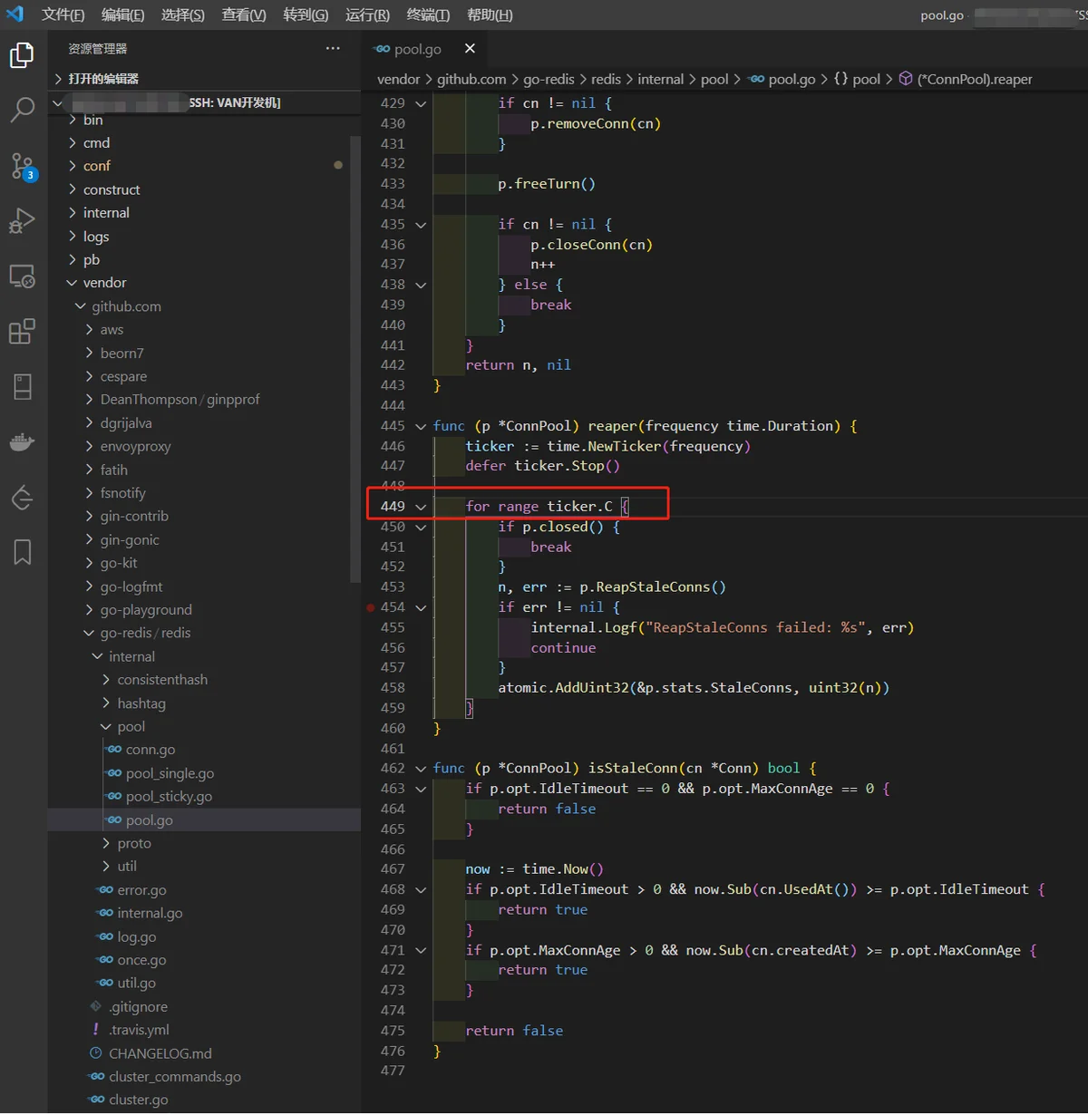Image resolution: width=1088 pixels, height=1115 pixels.
Task: Place cursor on 'return n, nil' line
Action: point(518,365)
